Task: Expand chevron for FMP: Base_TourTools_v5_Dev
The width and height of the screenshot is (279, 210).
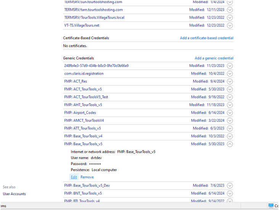Action: pos(230,186)
